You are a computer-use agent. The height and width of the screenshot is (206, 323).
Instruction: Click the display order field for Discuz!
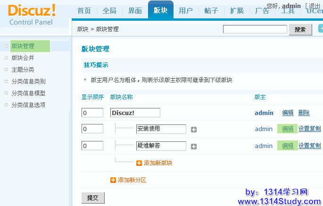click(92, 113)
